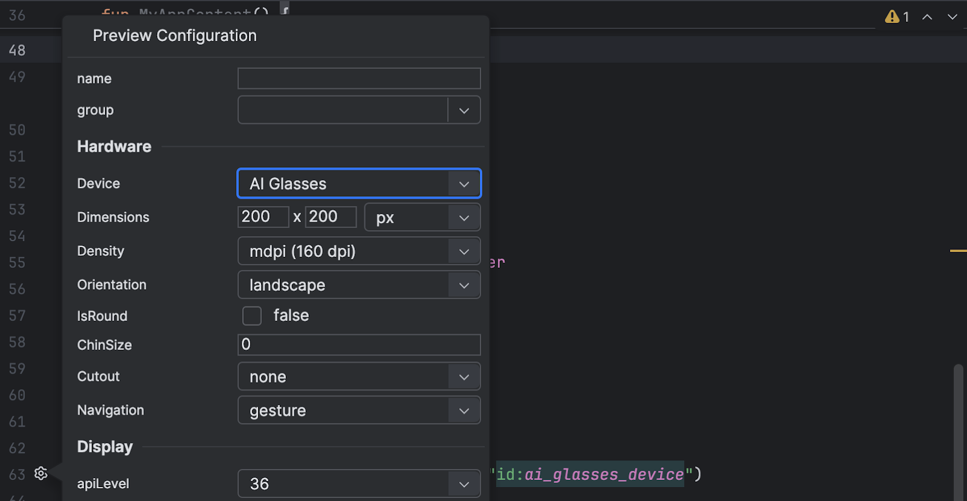Click the width dimension field
Screen dimensions: 967x501
[263, 217]
